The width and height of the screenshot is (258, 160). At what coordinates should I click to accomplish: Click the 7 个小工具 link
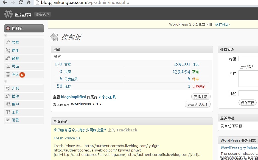click(x=107, y=97)
